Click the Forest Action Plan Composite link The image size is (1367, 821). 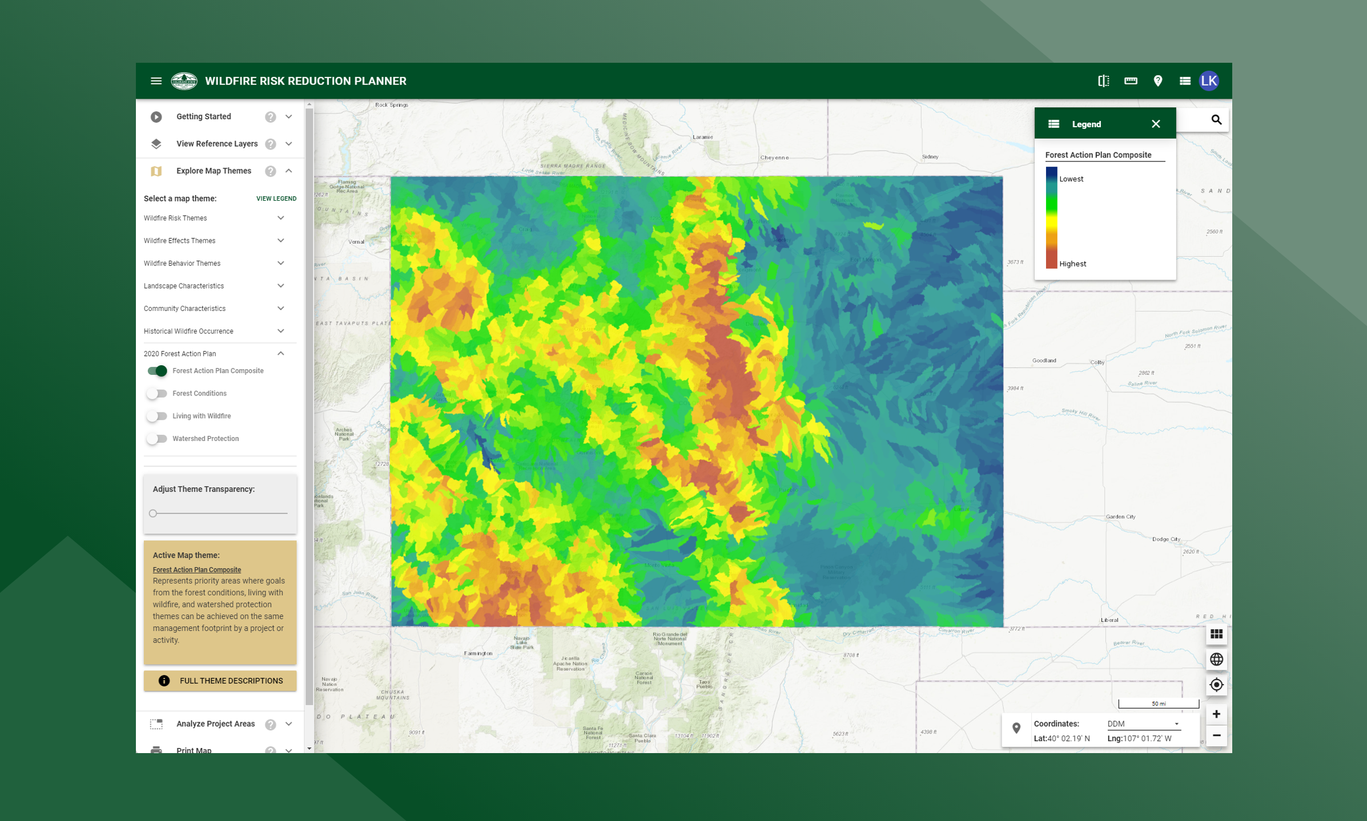tap(196, 570)
